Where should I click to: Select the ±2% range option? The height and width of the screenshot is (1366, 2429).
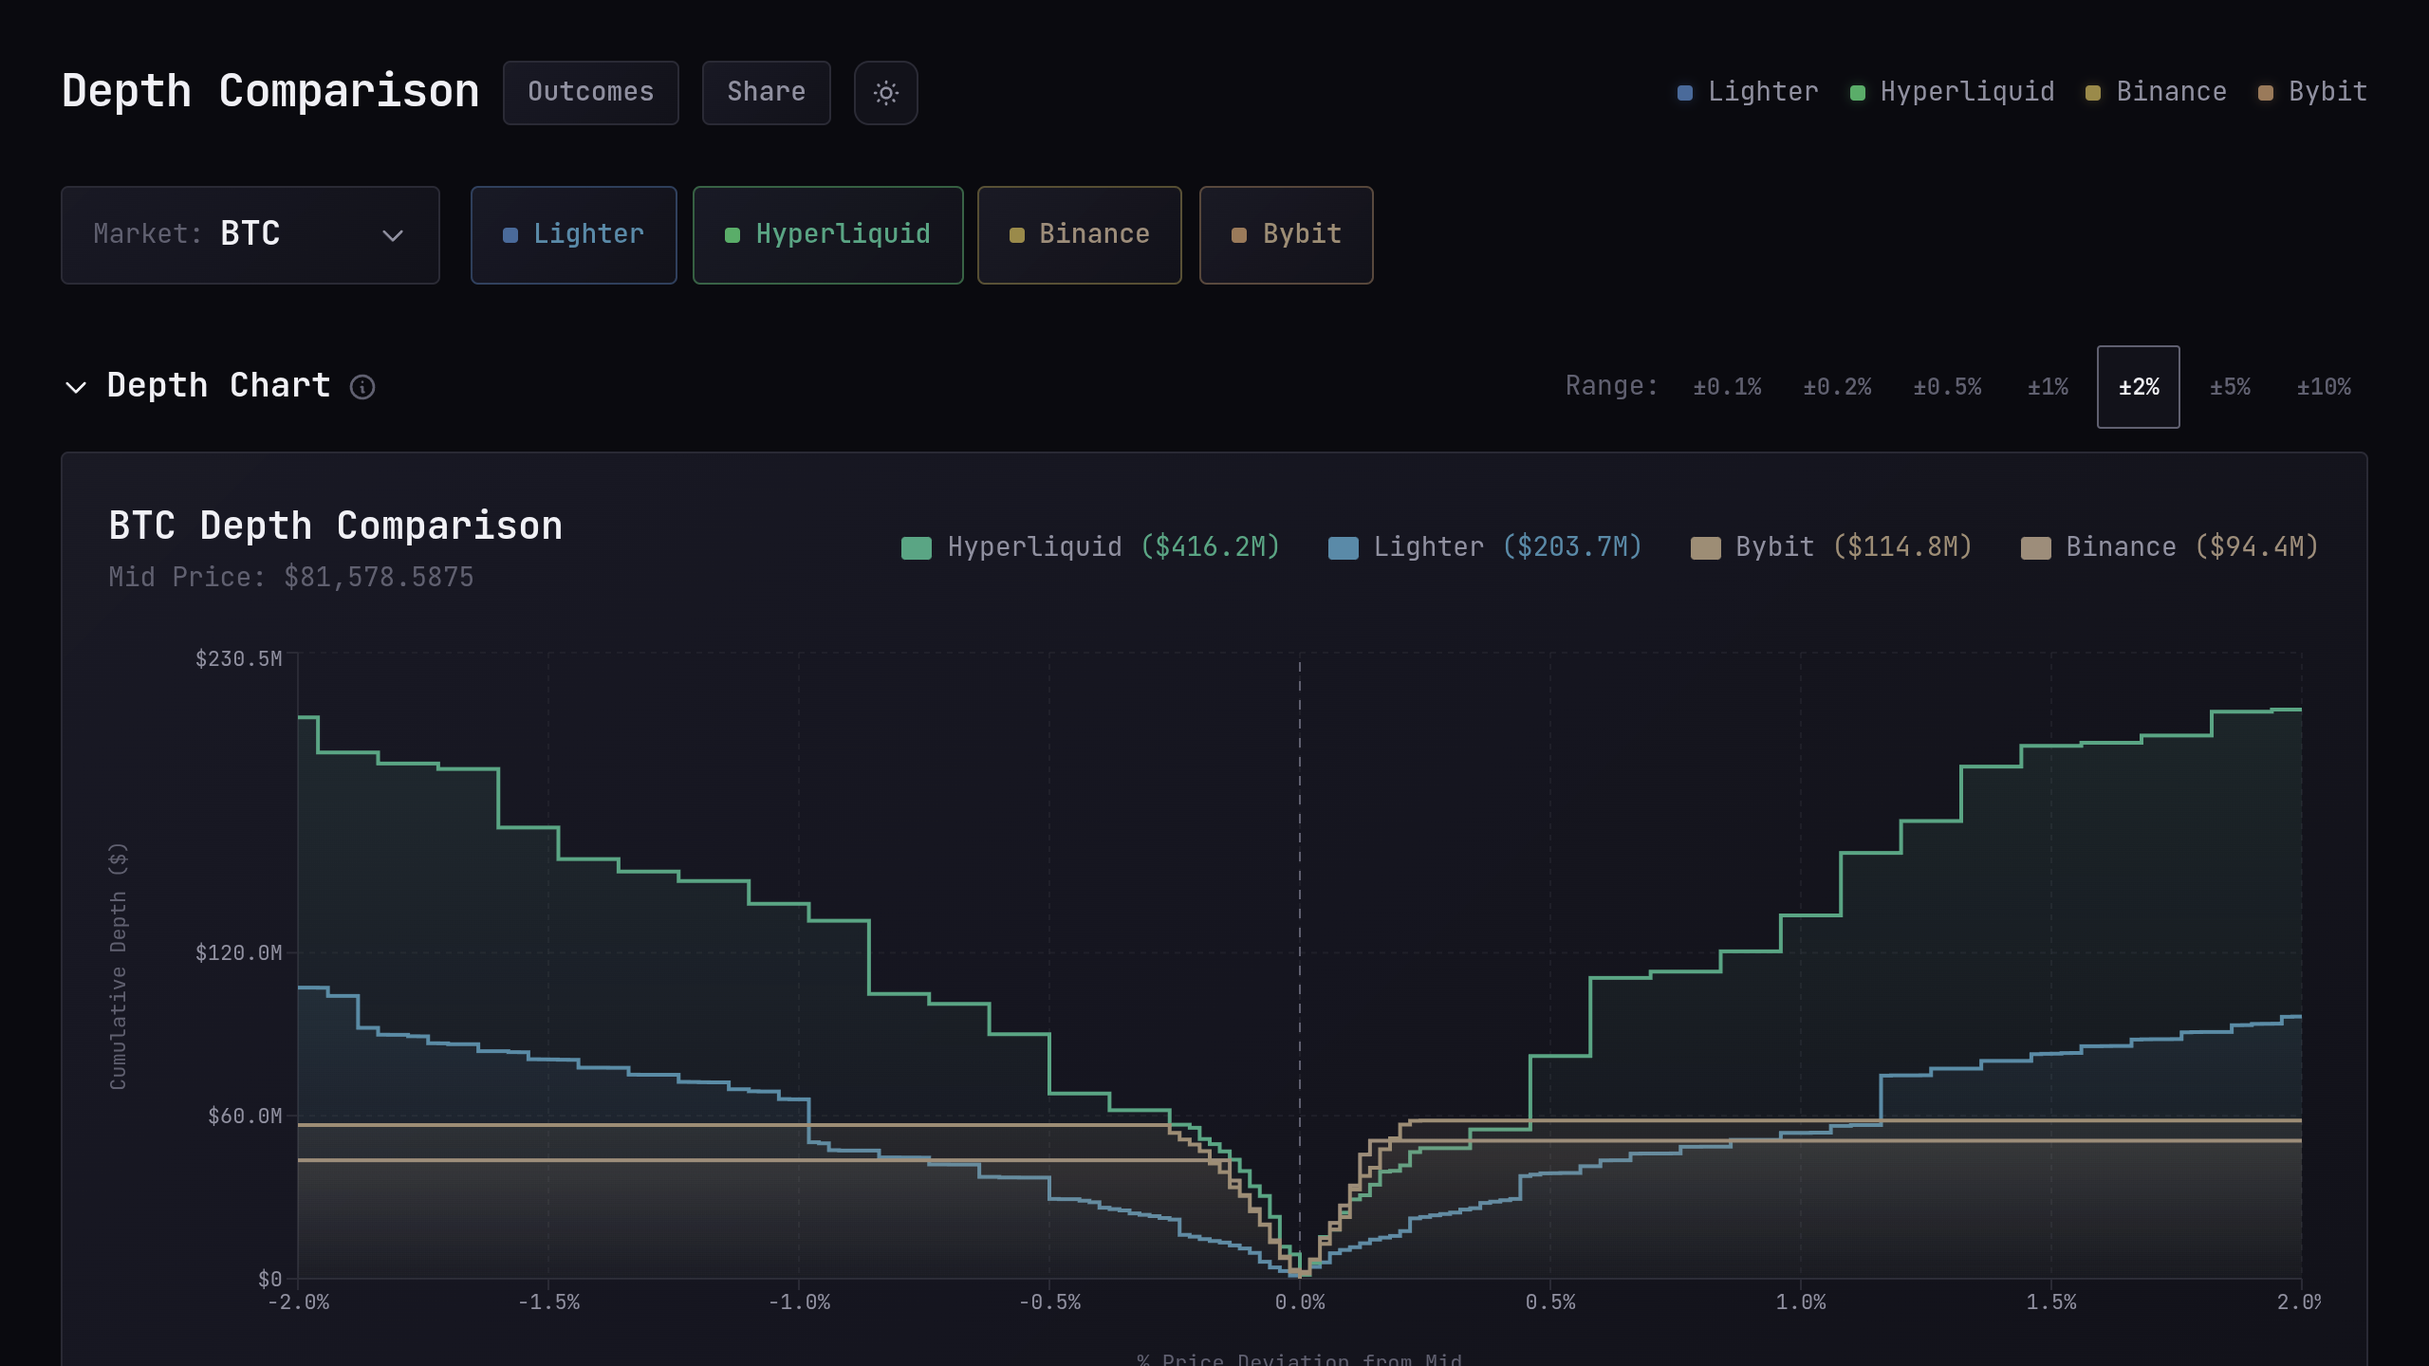click(2139, 387)
